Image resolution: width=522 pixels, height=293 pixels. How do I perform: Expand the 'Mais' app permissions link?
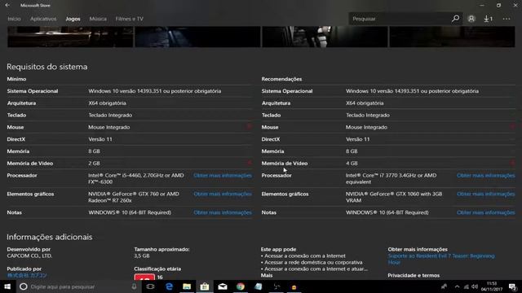click(x=267, y=275)
